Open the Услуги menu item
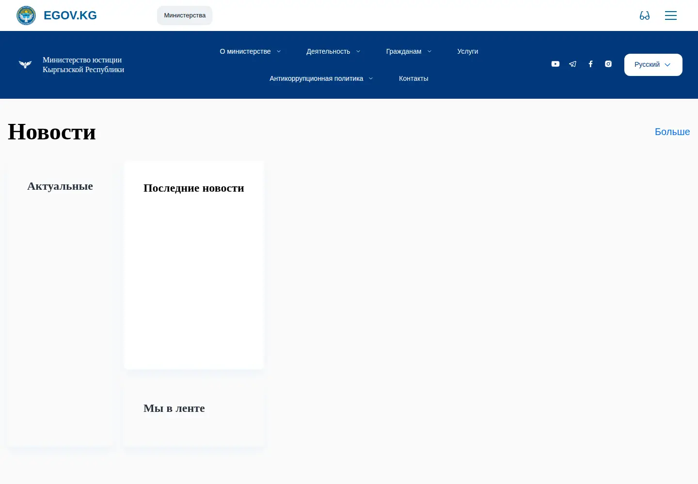 468,51
